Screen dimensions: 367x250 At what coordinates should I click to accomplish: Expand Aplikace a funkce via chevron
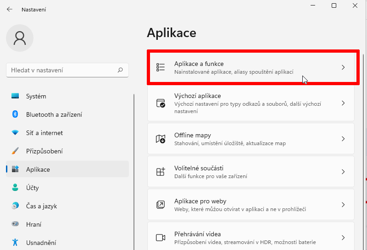click(x=343, y=67)
